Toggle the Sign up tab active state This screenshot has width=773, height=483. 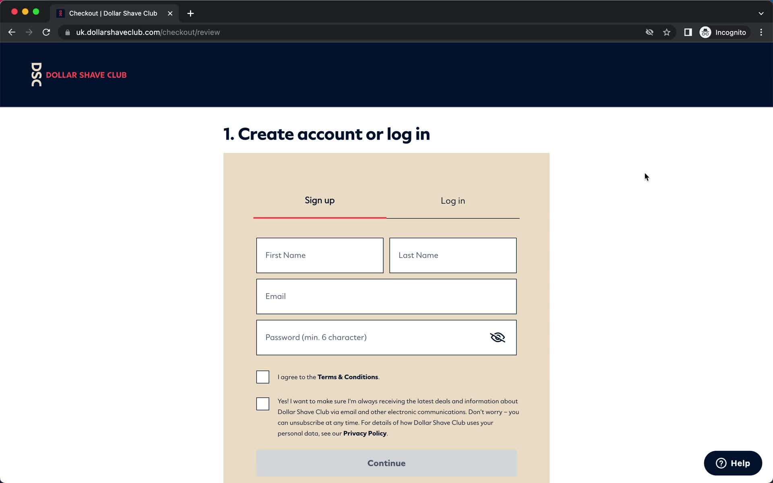pos(319,201)
